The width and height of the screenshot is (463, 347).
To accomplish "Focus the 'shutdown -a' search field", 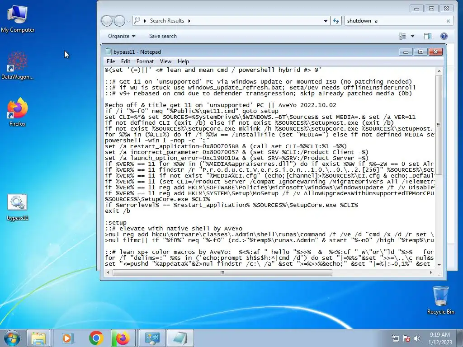I will tap(395, 21).
